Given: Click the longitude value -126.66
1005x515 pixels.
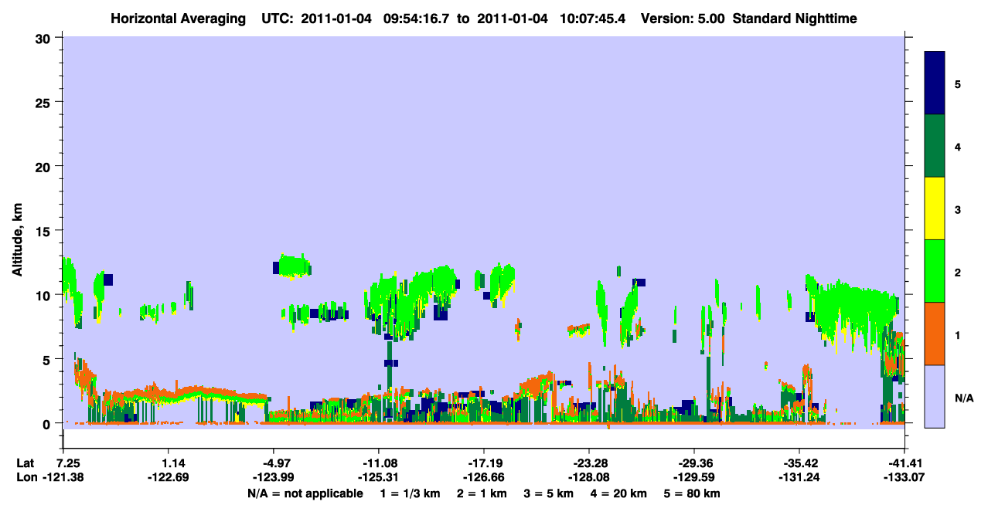Looking at the screenshot, I should [483, 477].
